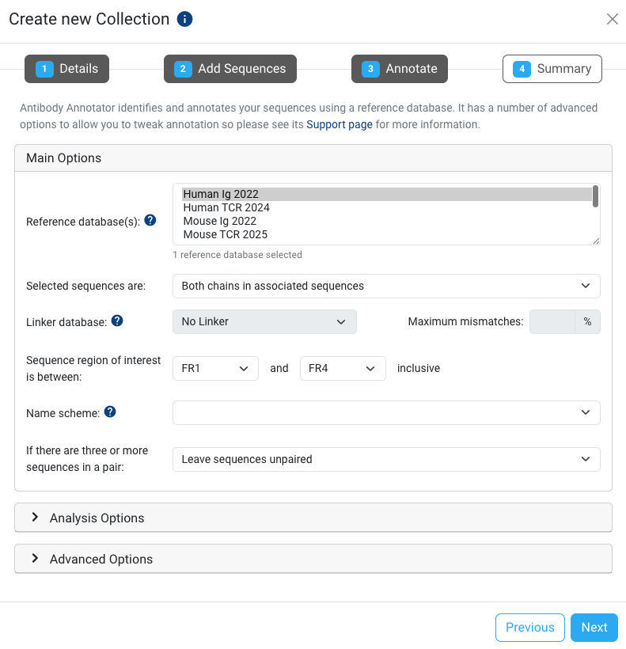This screenshot has width=626, height=649.
Task: Switch to the Add Sequences step
Action: [230, 69]
